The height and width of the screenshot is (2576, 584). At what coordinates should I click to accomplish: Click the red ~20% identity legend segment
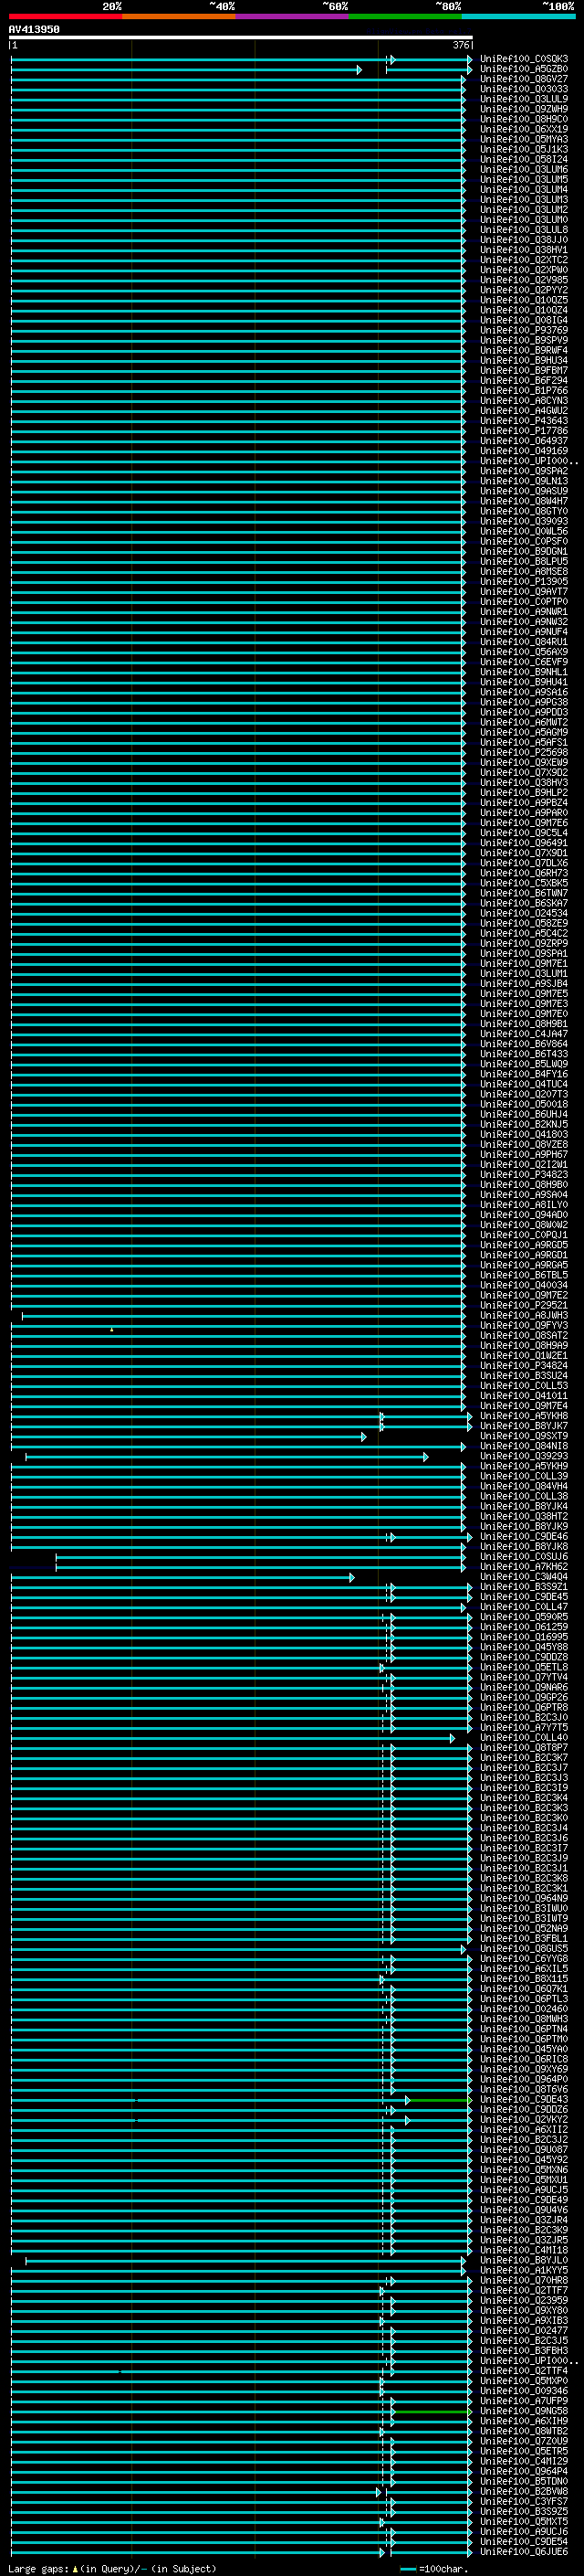coord(66,16)
